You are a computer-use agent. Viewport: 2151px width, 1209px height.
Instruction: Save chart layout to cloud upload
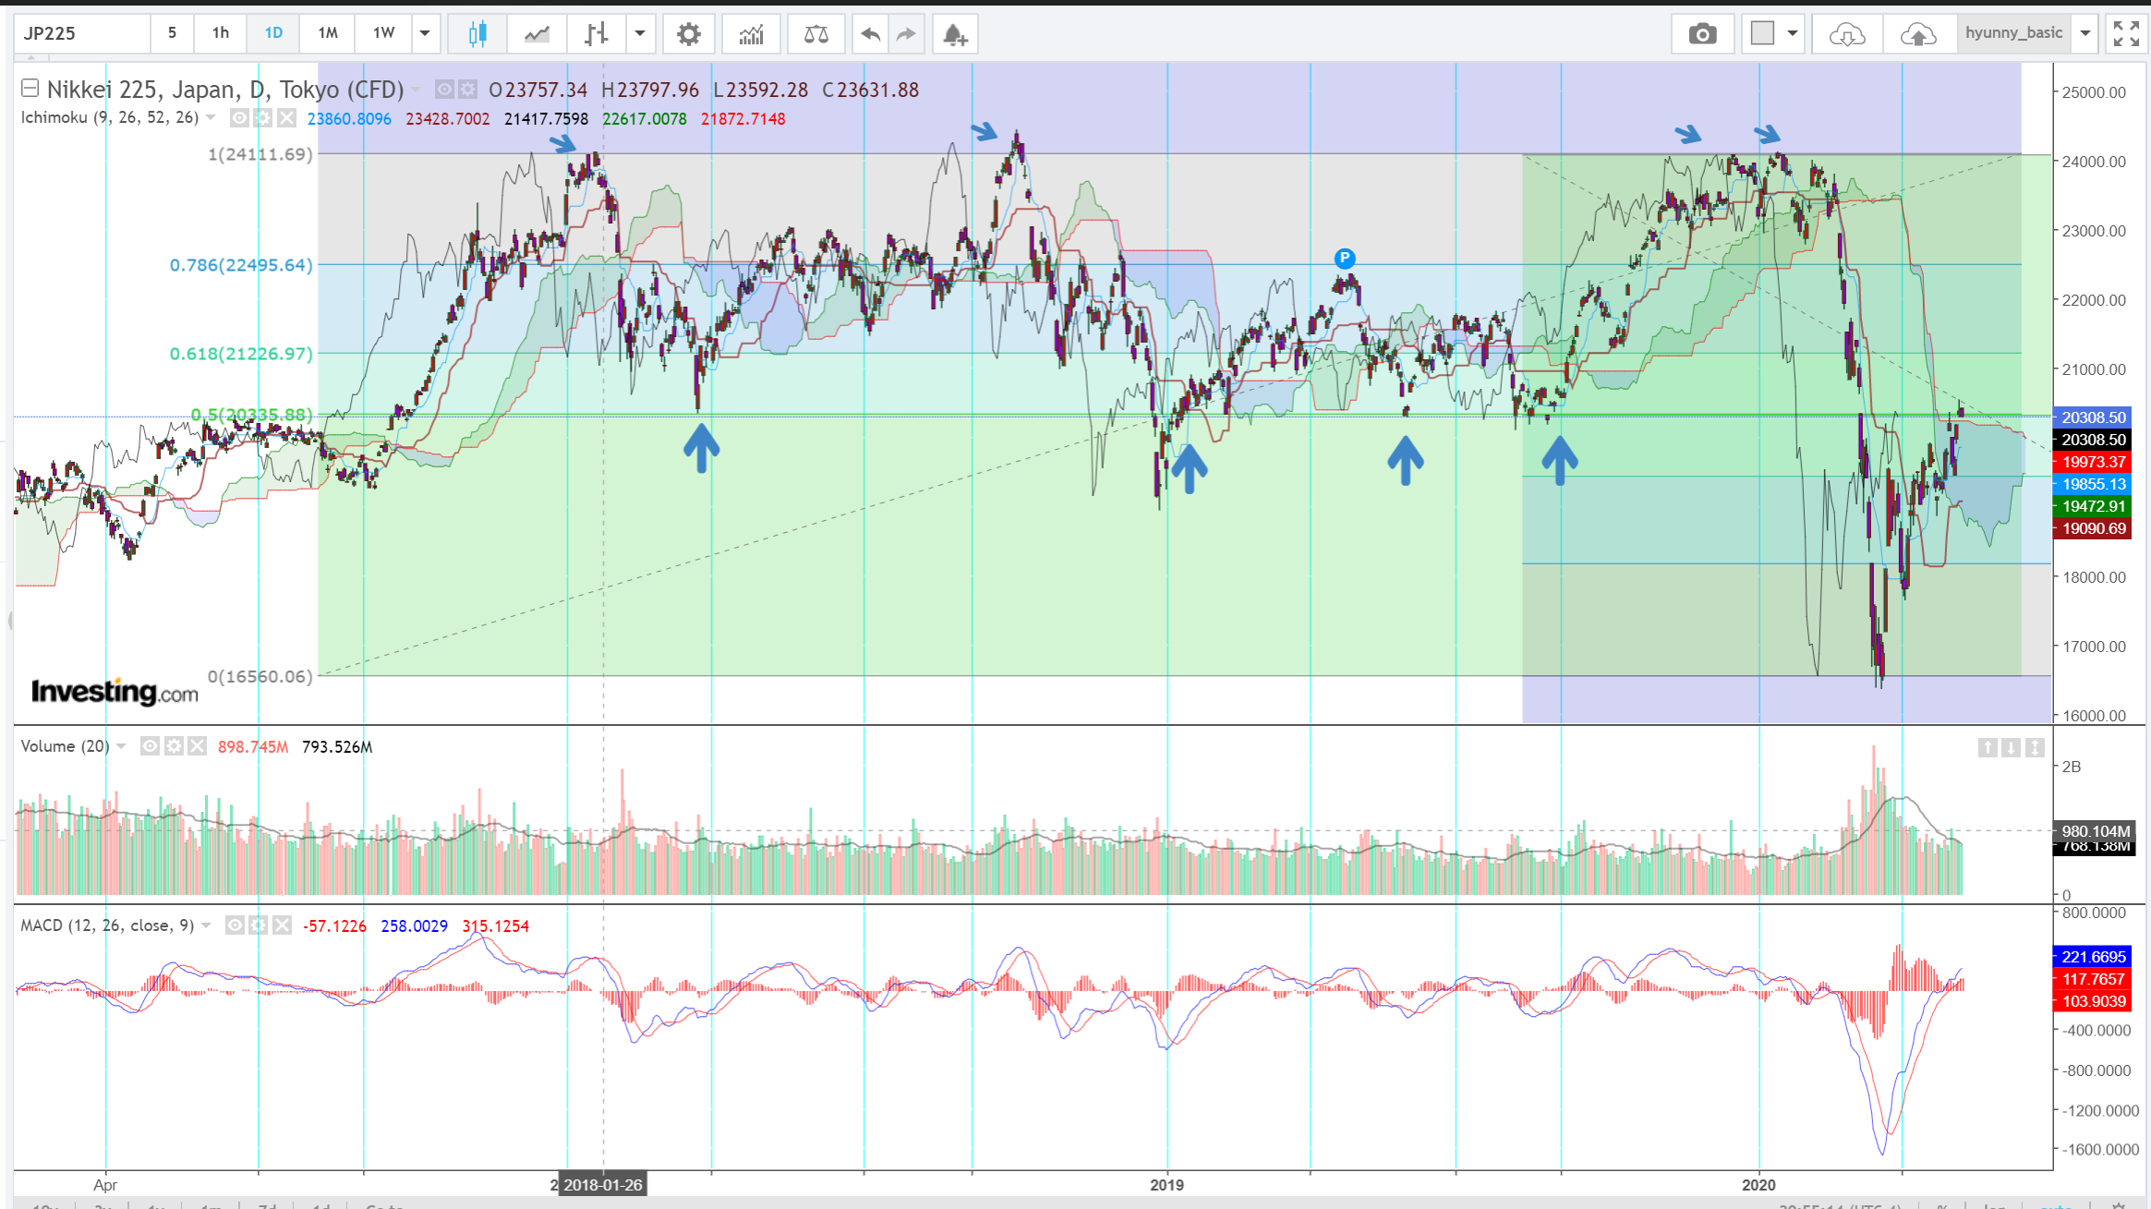click(x=1917, y=34)
